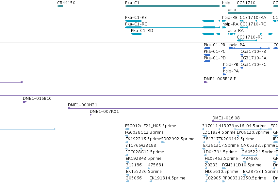Select protein Pka-C1-PB
Image resolution: width=278 pixels, height=183 pixels.
click(x=207, y=48)
